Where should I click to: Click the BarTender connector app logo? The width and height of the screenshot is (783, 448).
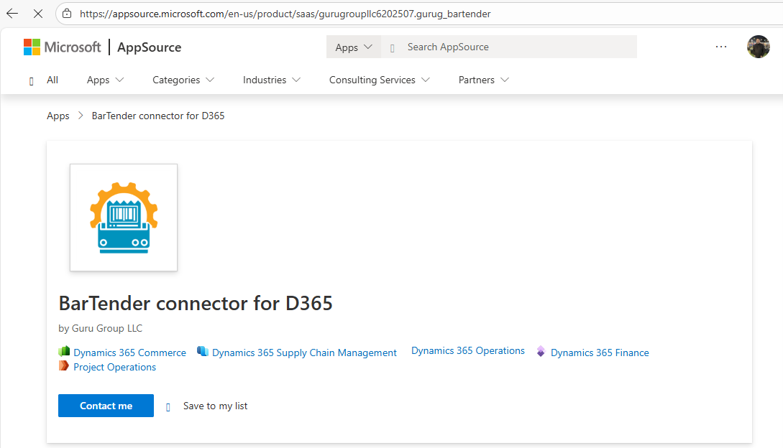point(124,218)
